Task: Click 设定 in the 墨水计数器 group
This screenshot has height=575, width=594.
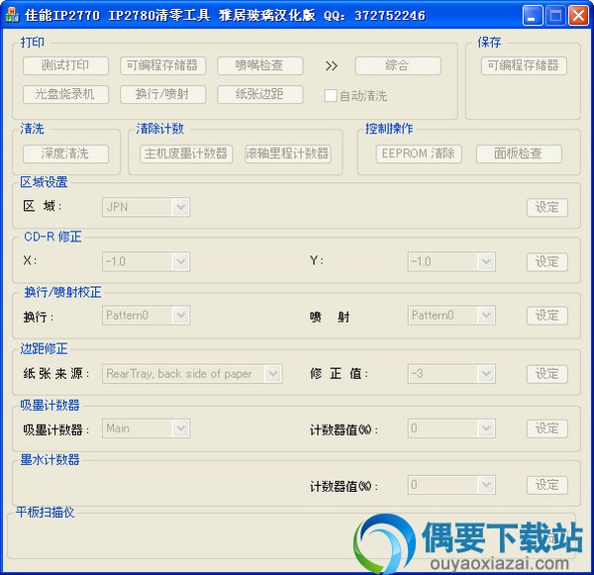Action: [x=547, y=485]
